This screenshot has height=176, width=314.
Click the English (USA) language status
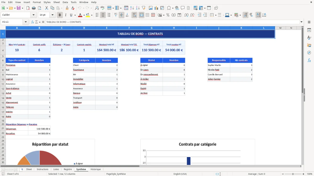click(180, 174)
